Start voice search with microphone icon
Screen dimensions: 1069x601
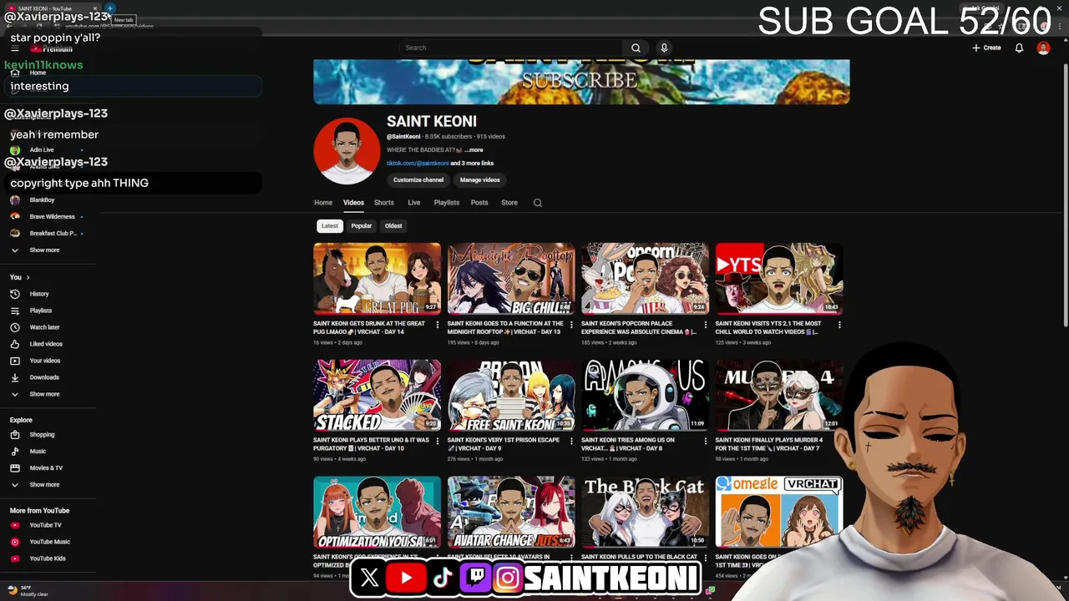point(664,48)
